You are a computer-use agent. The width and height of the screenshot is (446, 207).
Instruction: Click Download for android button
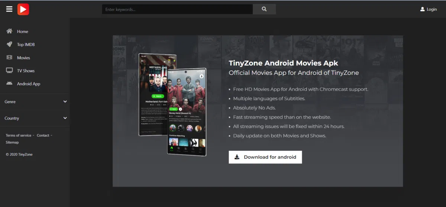click(x=265, y=157)
